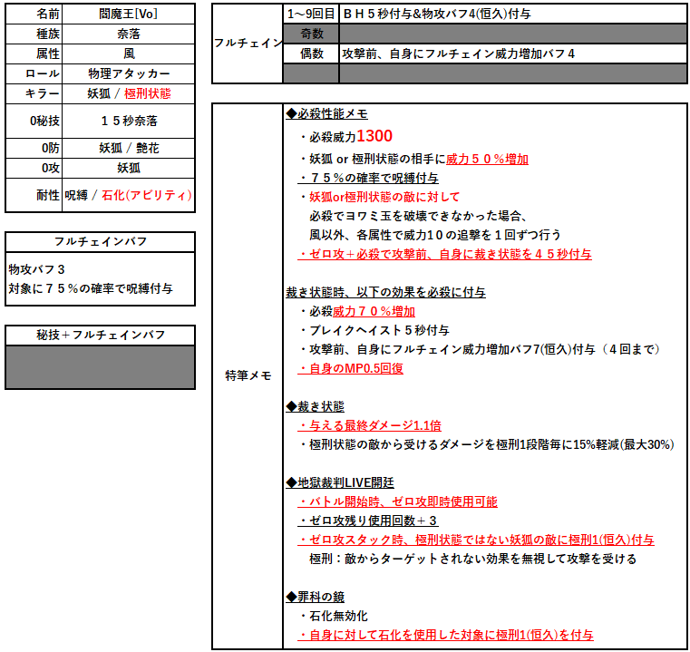
Task: Select the race value '奈落'
Action: [x=128, y=34]
